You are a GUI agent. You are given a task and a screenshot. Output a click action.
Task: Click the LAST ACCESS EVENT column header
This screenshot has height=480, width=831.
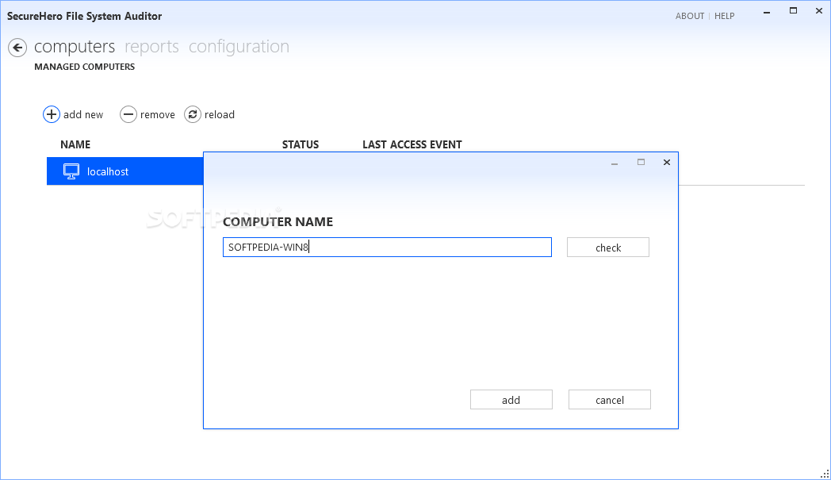tap(412, 145)
